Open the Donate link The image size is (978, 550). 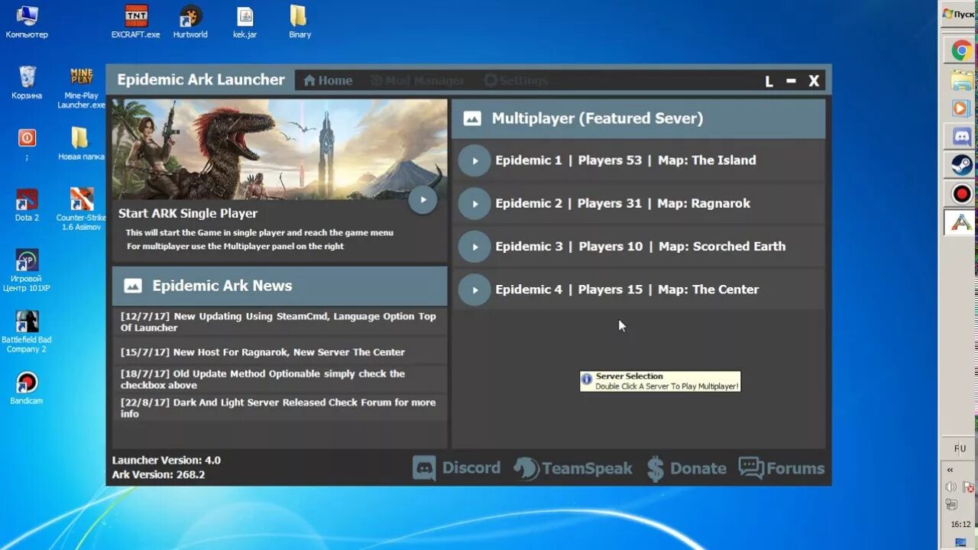coord(686,468)
